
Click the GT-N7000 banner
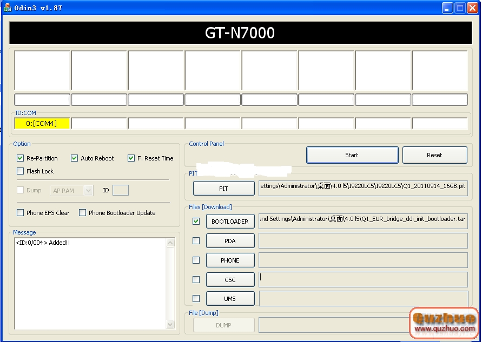(x=240, y=33)
